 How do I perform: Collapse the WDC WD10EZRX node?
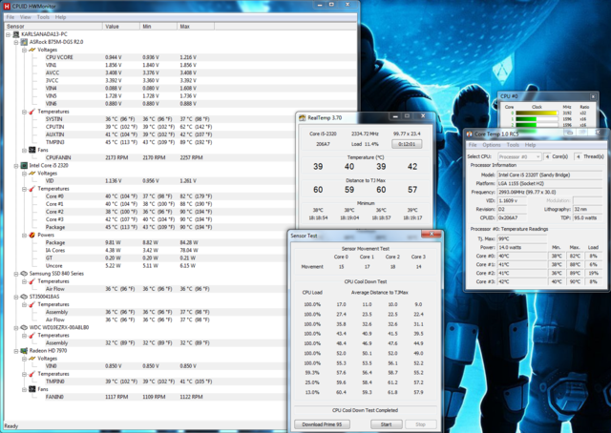(16, 327)
